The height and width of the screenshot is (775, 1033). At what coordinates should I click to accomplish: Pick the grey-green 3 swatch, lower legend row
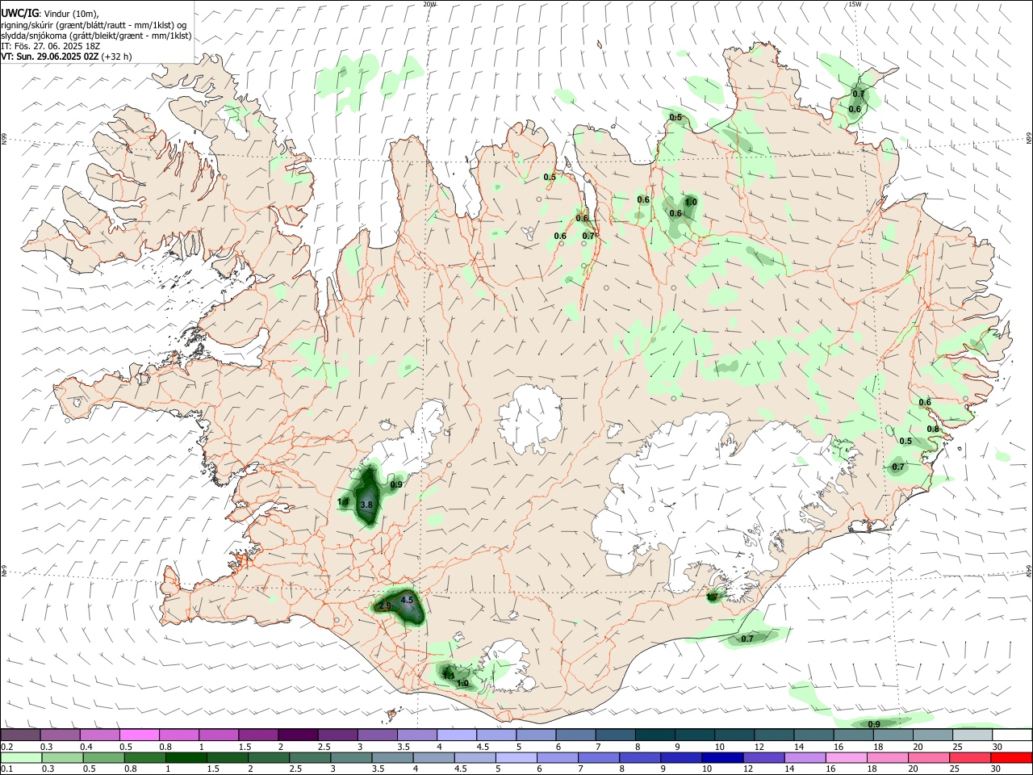pos(351,758)
